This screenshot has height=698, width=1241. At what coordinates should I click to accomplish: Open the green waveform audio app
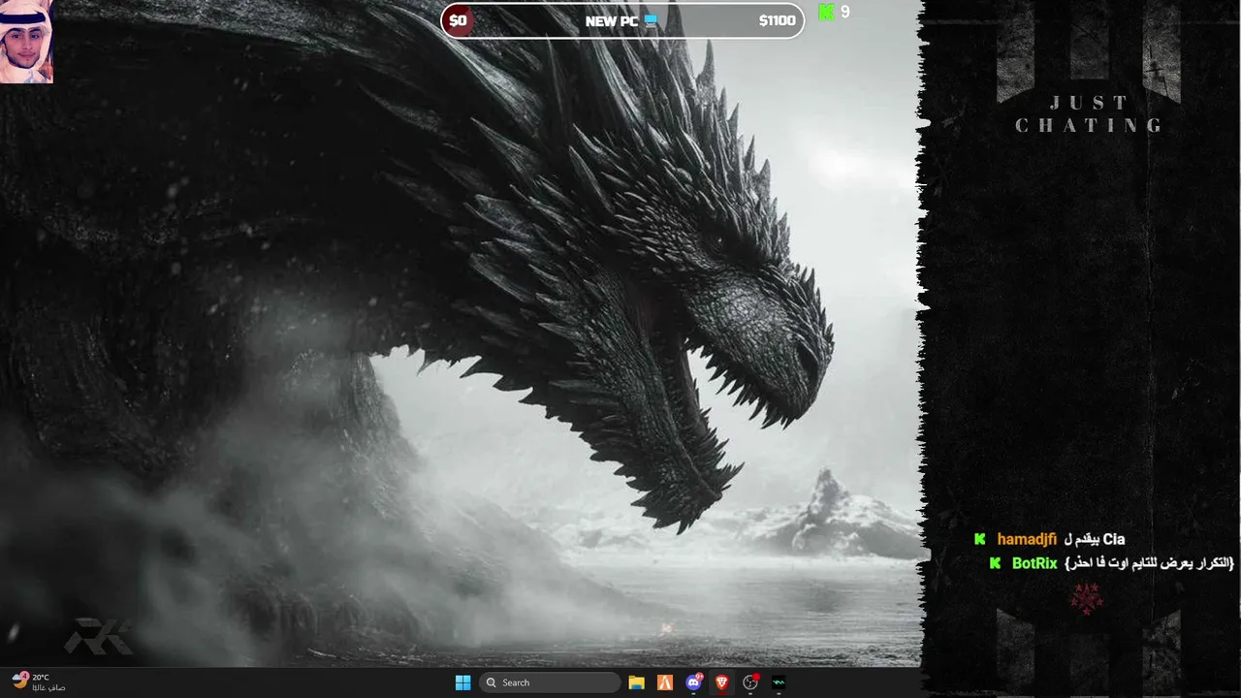point(779,682)
